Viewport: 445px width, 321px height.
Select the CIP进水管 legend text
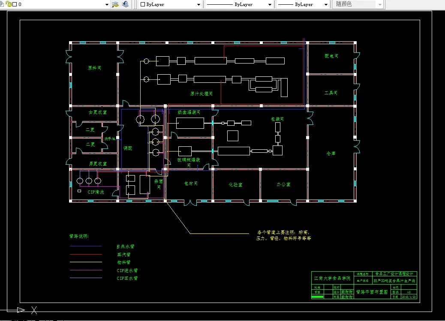click(127, 270)
